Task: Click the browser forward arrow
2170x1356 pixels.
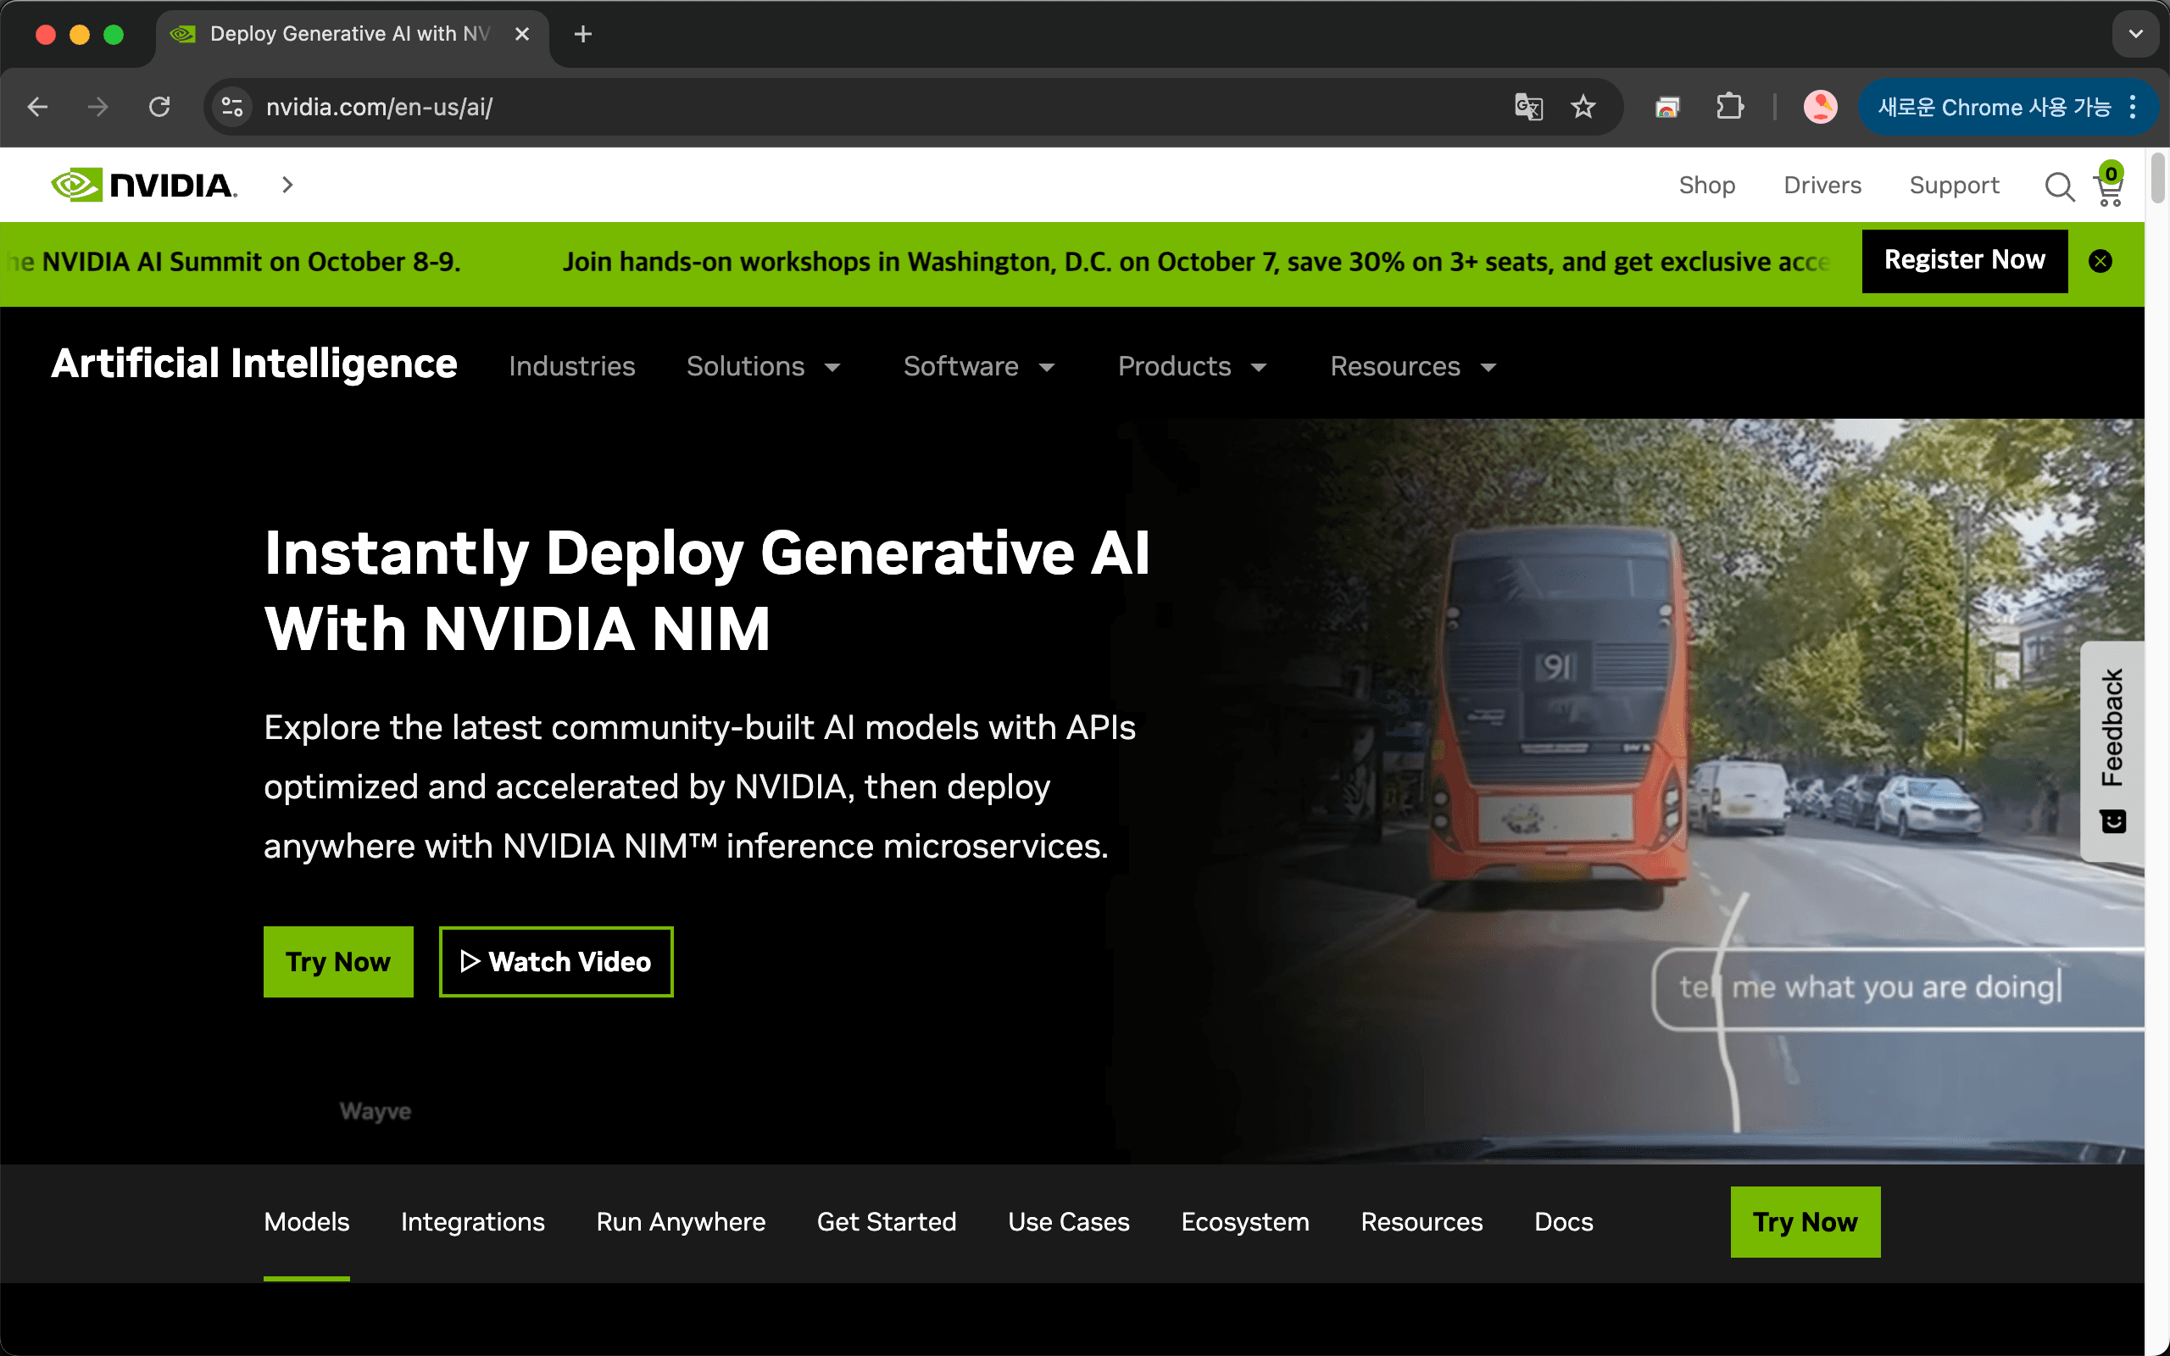Action: tap(97, 107)
